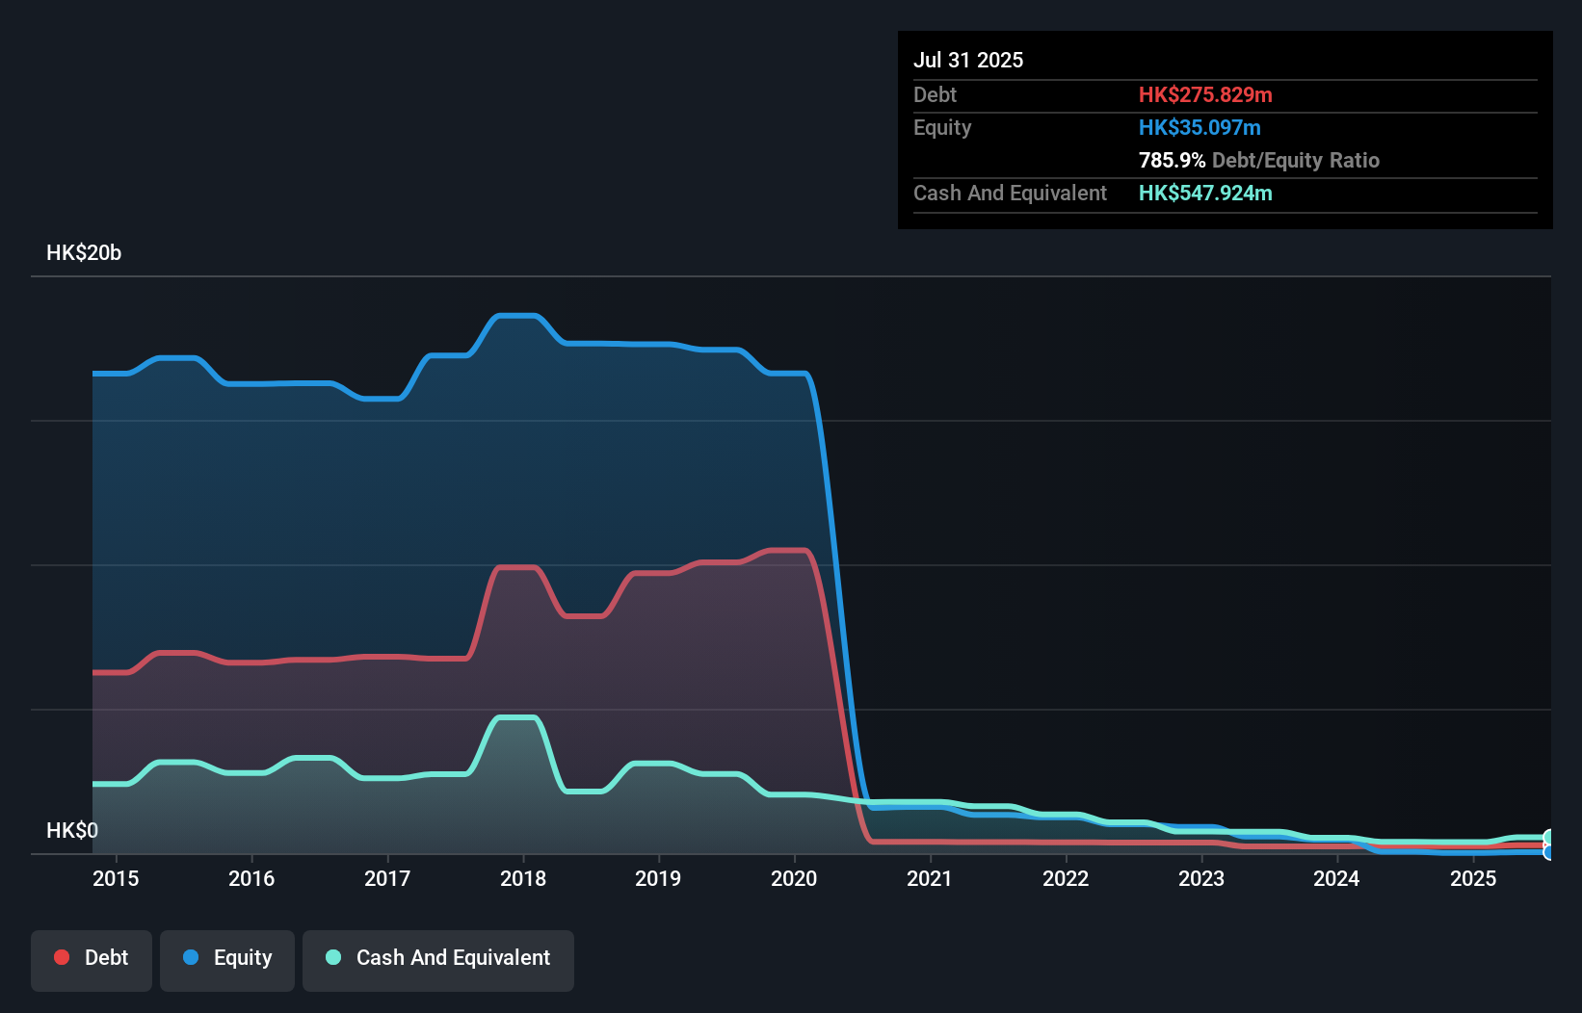Click the 785.9% Debt/Equity Ratio figure
The height and width of the screenshot is (1013, 1582).
pyautogui.click(x=1259, y=160)
